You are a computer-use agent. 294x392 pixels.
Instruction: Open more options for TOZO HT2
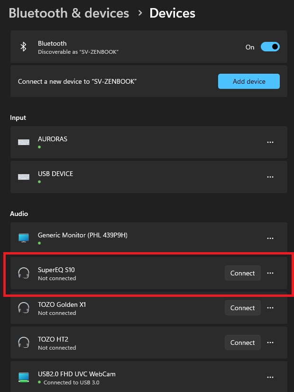pos(270,343)
